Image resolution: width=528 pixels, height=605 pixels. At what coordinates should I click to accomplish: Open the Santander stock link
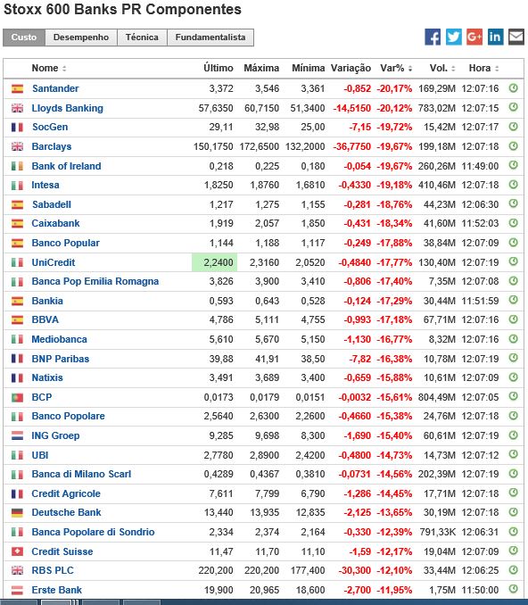(x=55, y=88)
